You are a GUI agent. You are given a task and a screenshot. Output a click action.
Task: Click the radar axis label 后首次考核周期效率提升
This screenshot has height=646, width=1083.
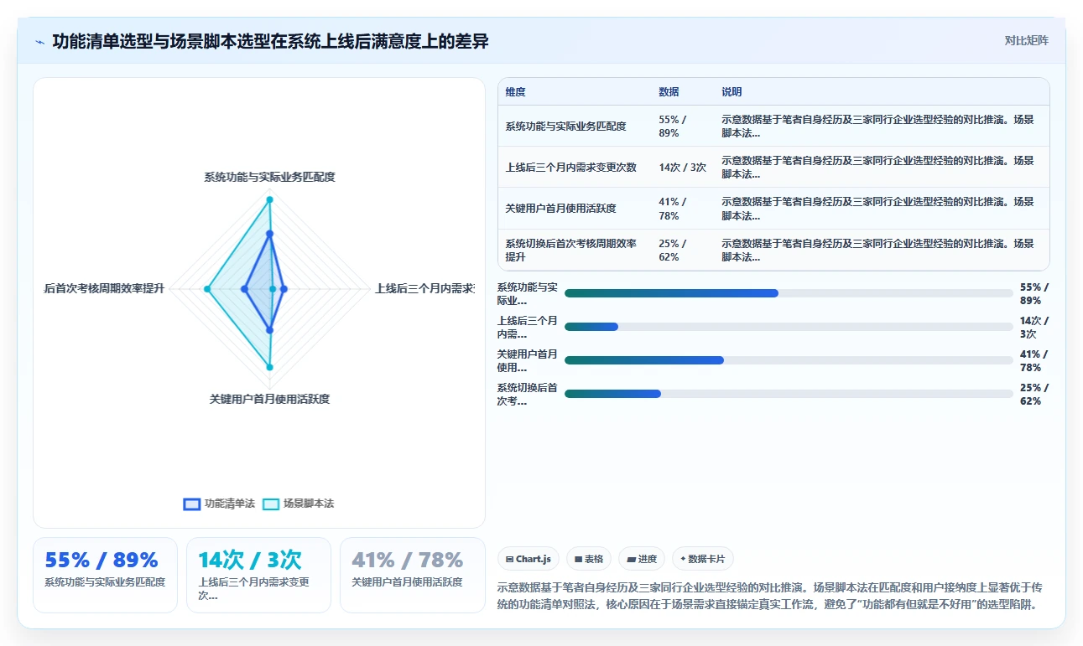coord(104,288)
